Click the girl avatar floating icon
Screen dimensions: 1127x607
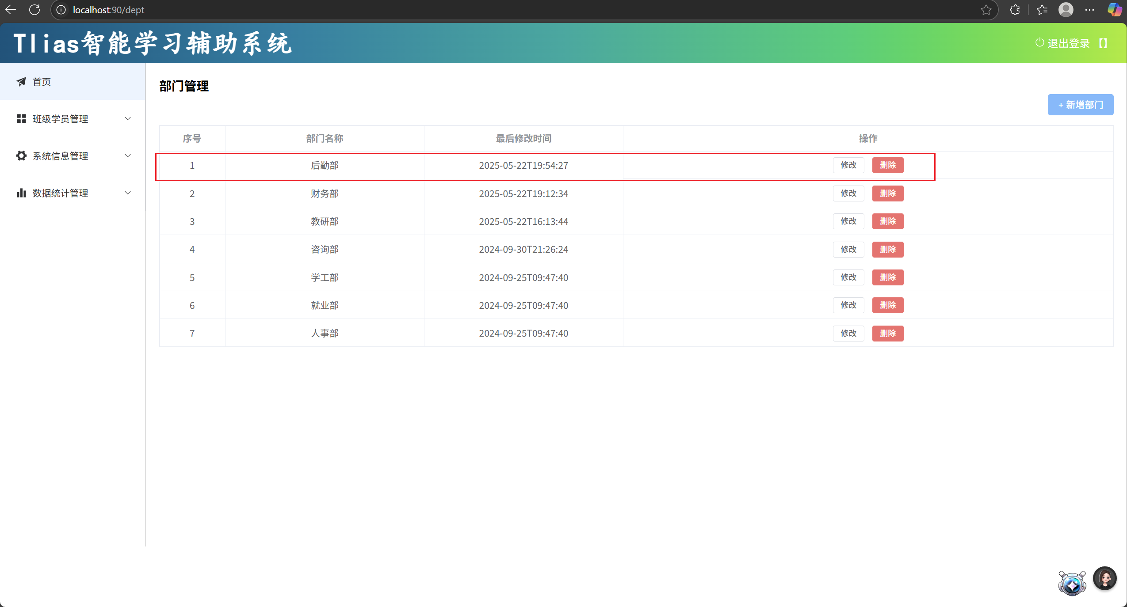(x=1104, y=578)
